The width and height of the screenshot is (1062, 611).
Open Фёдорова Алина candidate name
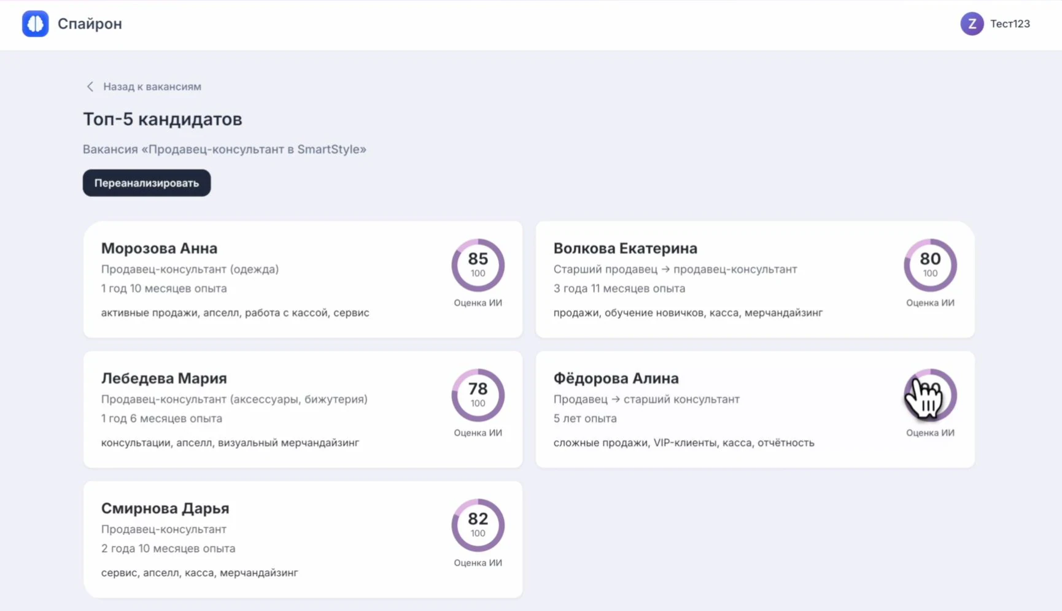click(616, 379)
